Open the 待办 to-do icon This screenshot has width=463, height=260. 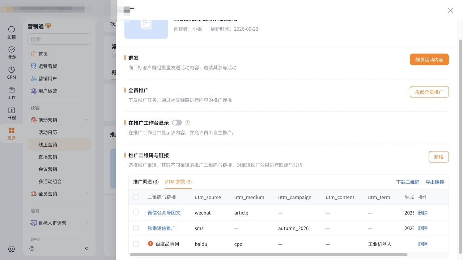(x=12, y=49)
